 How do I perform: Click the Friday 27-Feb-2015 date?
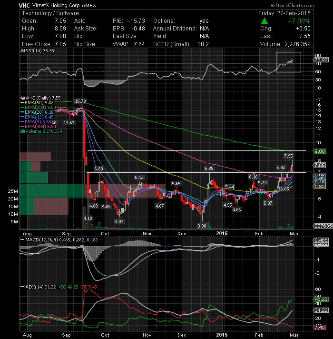coord(284,13)
